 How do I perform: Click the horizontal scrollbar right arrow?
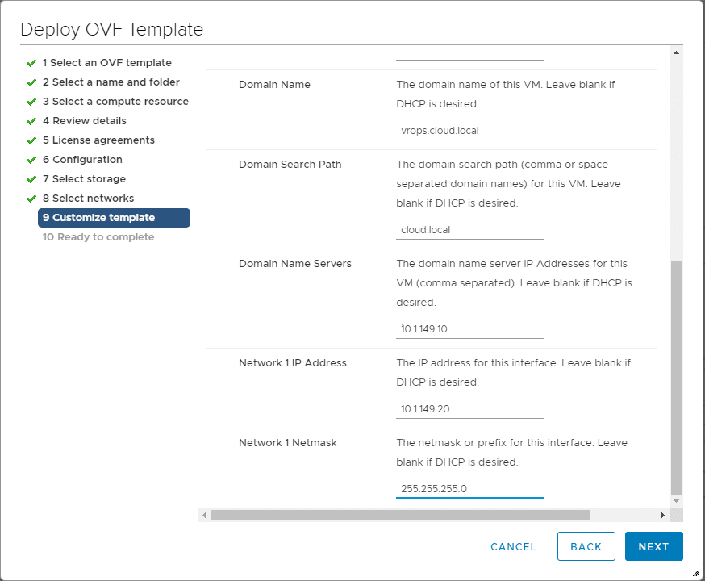click(x=663, y=515)
